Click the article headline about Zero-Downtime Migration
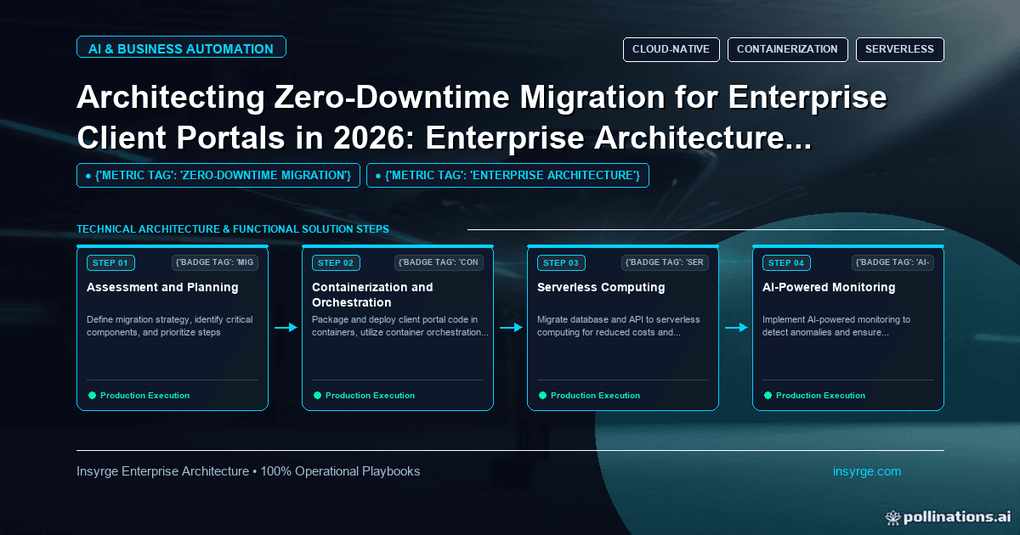The height and width of the screenshot is (535, 1020). pyautogui.click(x=482, y=117)
